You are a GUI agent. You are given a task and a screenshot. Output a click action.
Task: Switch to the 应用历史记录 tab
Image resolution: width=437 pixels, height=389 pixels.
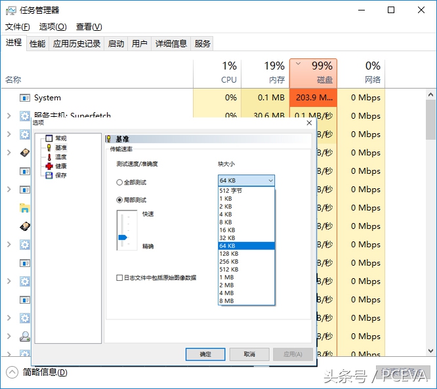(x=77, y=43)
